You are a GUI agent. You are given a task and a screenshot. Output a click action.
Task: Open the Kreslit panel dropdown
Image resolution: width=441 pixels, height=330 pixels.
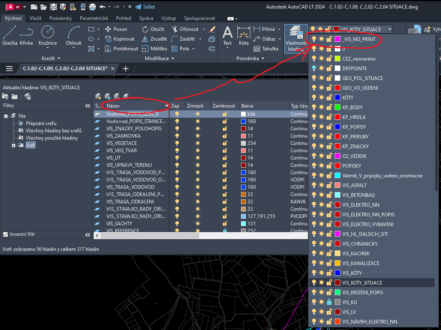coord(51,58)
